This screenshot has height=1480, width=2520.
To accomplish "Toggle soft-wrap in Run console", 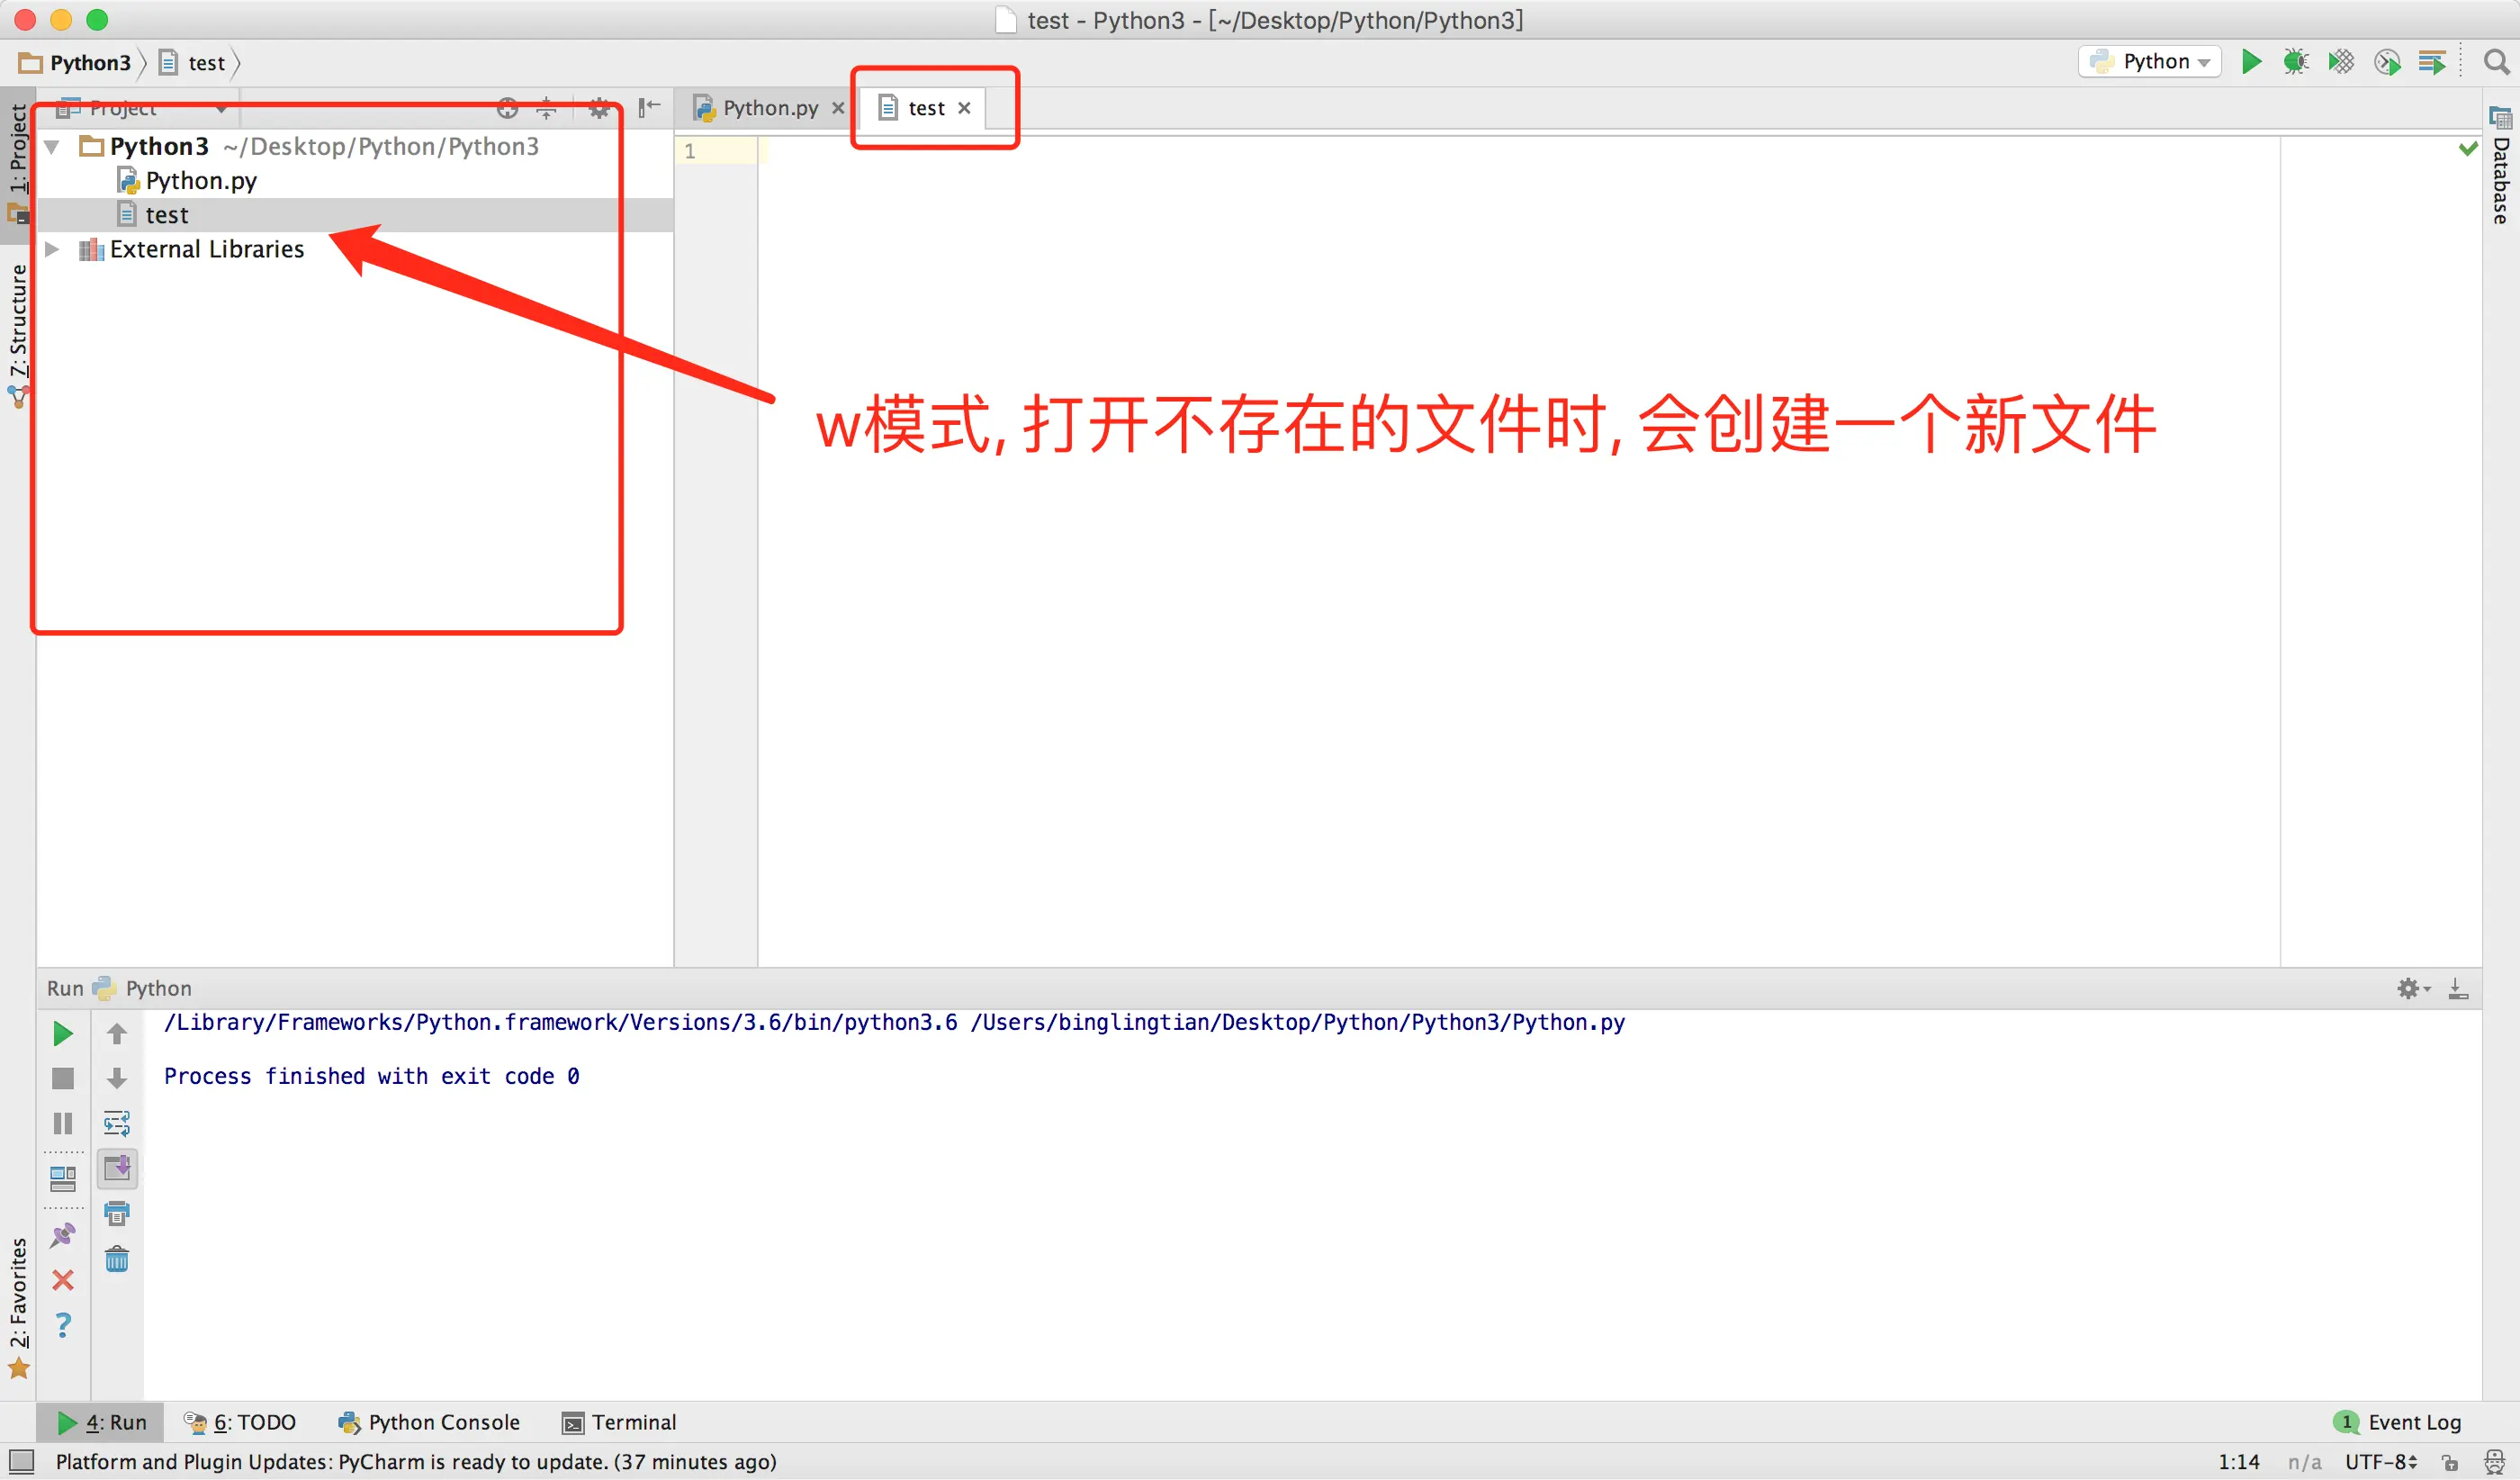I will click(117, 1124).
